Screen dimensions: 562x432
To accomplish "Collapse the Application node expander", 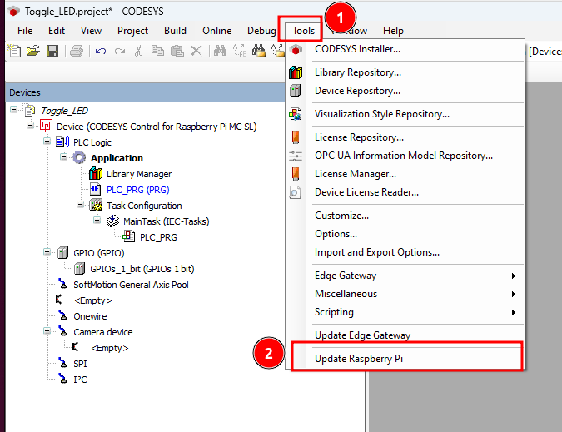I will (x=63, y=156).
